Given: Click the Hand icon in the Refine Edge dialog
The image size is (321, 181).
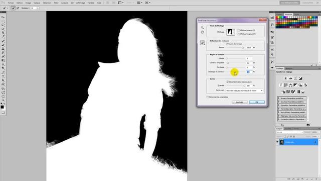Looking at the screenshot, I should (x=202, y=32).
